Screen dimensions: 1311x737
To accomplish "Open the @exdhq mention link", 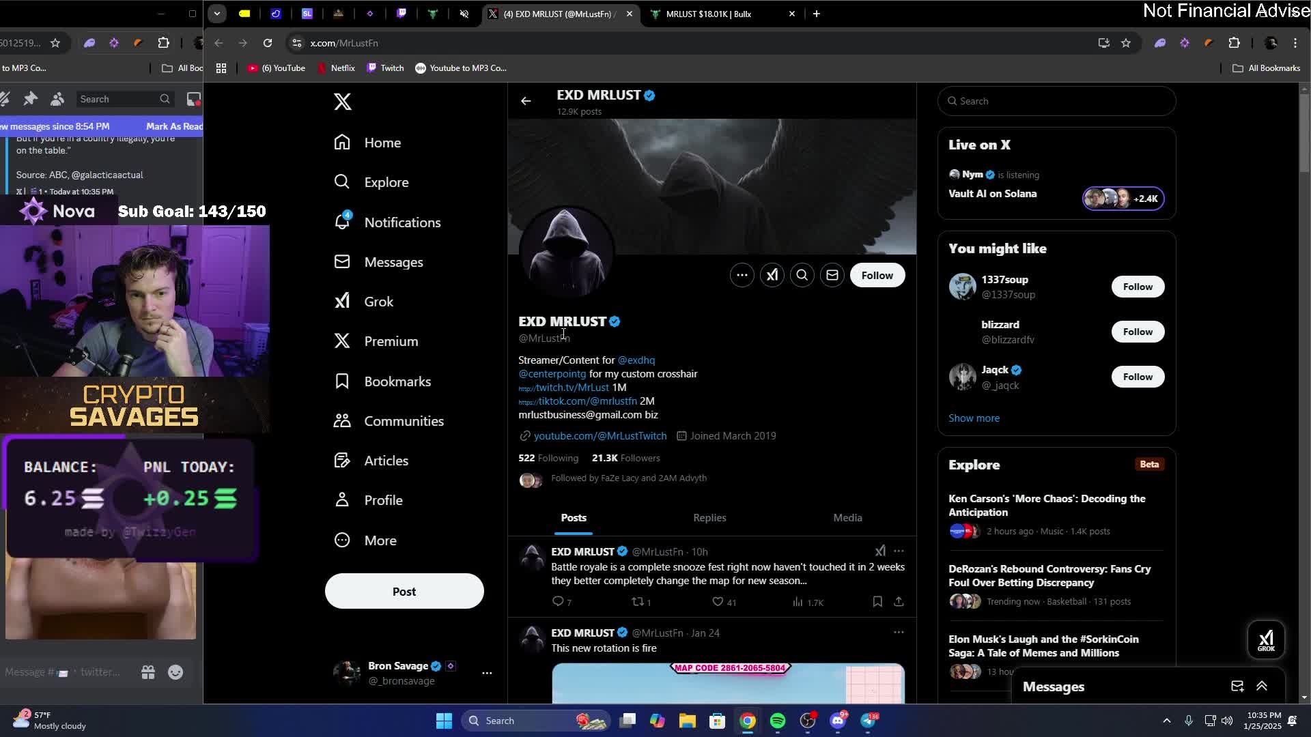I will [x=636, y=360].
